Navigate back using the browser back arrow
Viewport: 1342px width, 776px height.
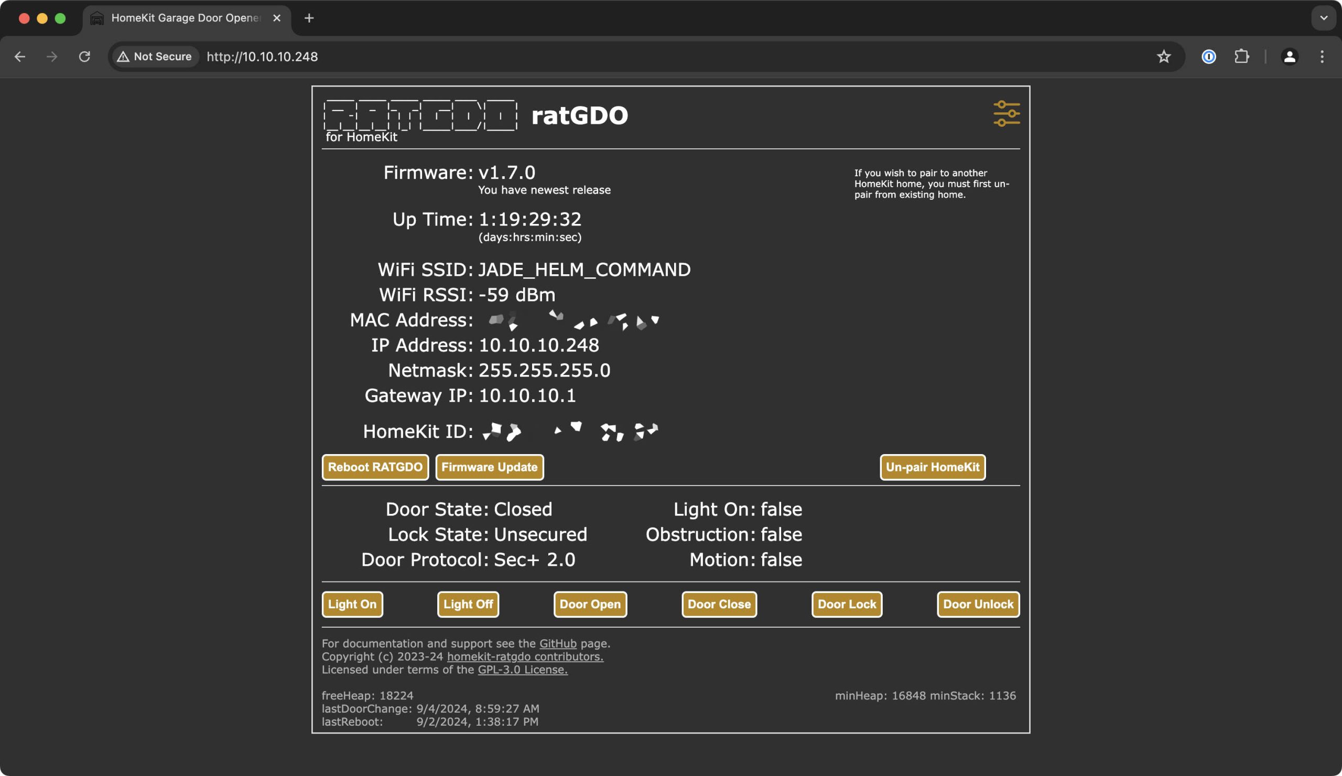point(20,57)
